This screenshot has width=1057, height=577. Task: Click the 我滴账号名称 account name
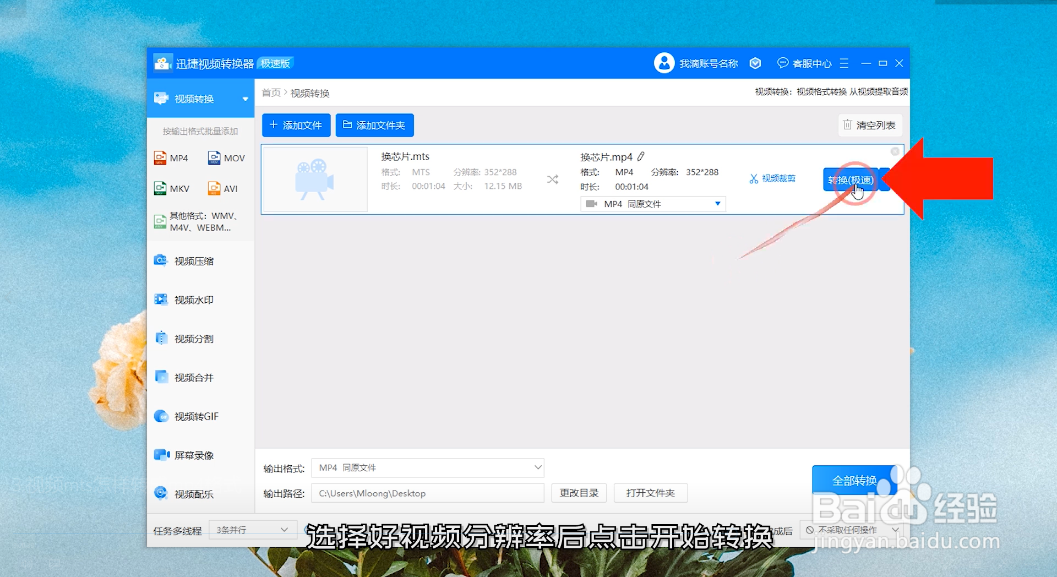[709, 63]
